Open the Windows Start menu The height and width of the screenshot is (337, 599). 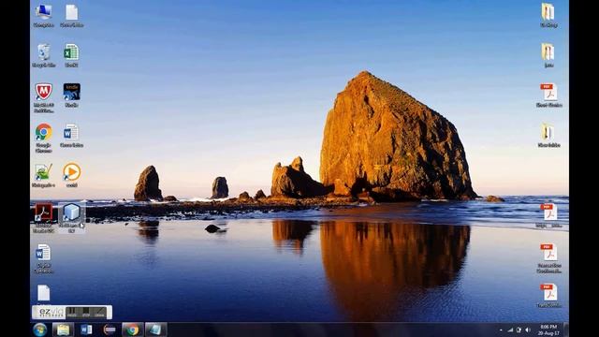coord(39,330)
